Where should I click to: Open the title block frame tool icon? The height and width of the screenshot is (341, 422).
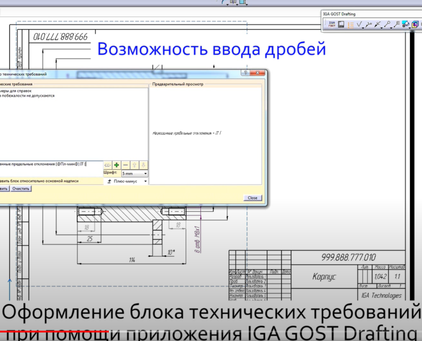click(341, 24)
